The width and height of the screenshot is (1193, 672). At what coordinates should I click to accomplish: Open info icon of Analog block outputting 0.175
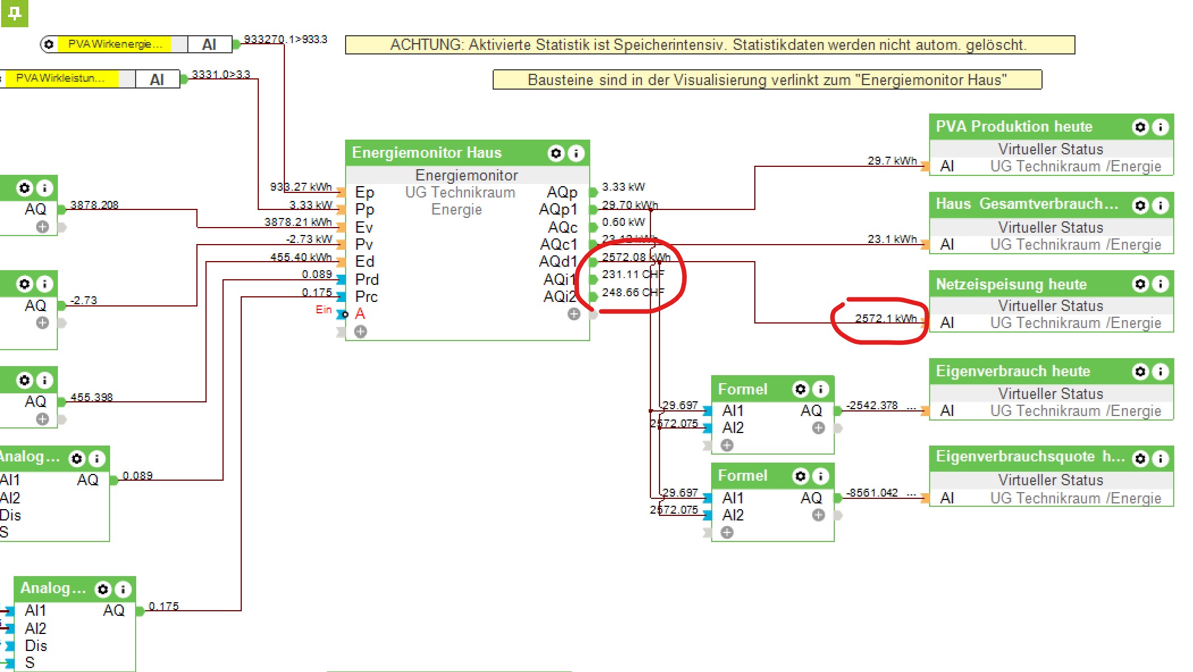tap(123, 590)
